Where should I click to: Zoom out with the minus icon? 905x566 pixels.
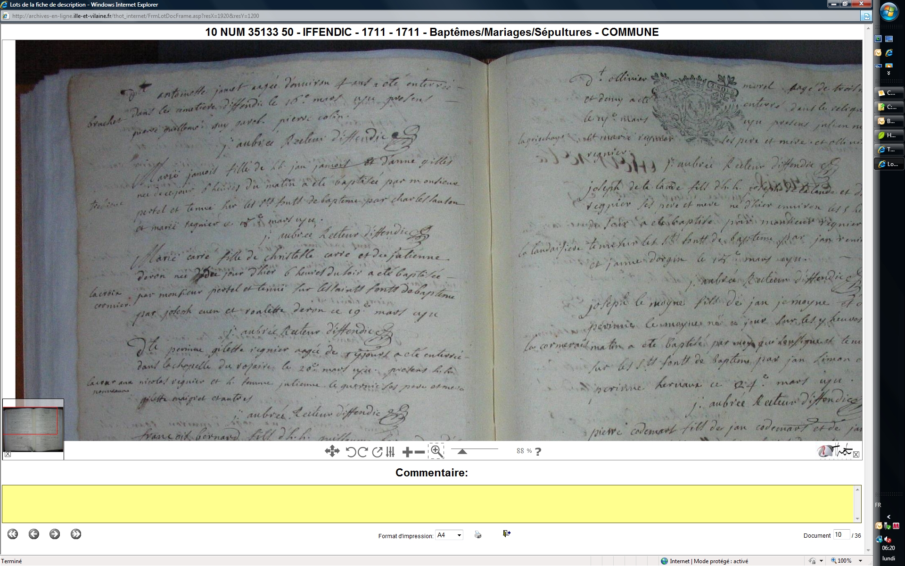coord(420,452)
